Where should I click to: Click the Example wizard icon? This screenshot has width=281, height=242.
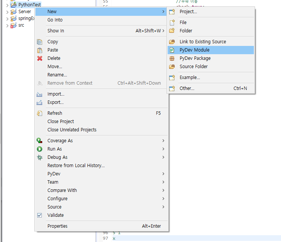[x=172, y=78]
